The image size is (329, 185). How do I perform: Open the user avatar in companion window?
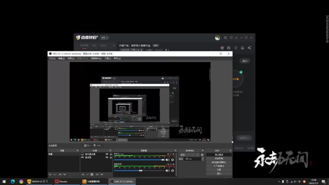[218, 38]
